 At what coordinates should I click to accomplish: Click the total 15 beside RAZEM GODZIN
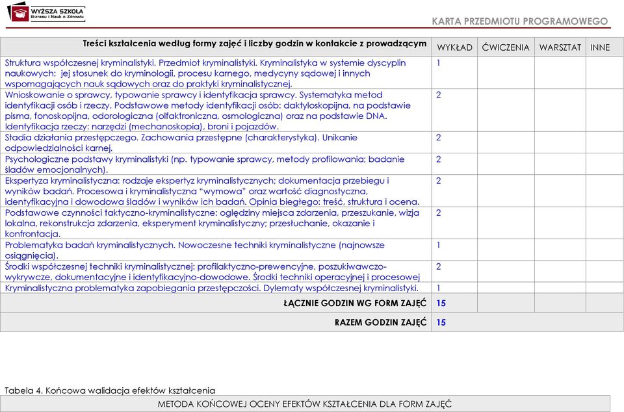tap(441, 322)
